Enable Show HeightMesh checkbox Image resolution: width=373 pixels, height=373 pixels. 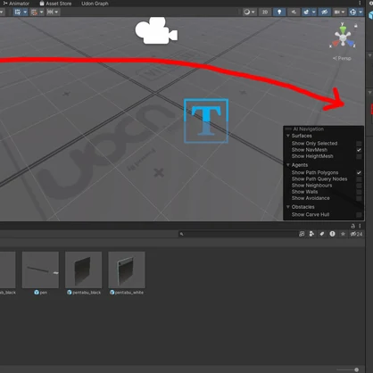[x=359, y=156]
